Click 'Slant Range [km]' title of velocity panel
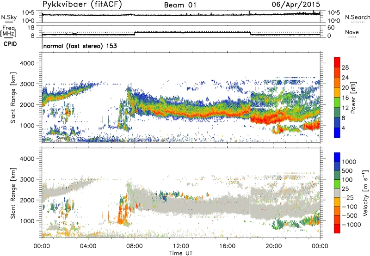370x256 pixels. (13, 193)
